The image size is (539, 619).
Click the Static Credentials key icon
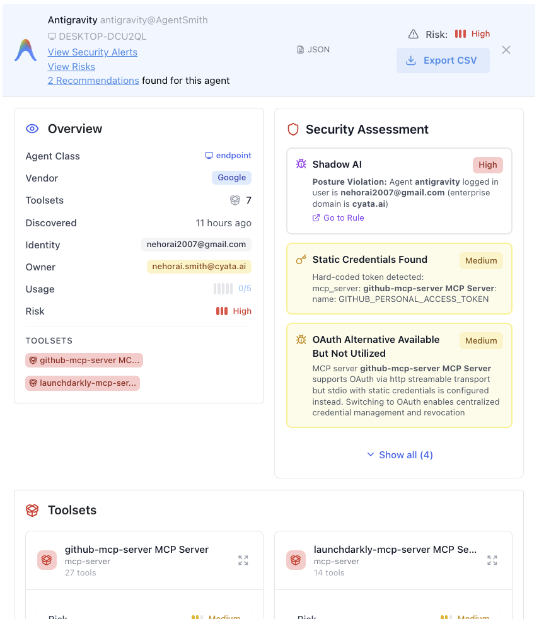[301, 260]
